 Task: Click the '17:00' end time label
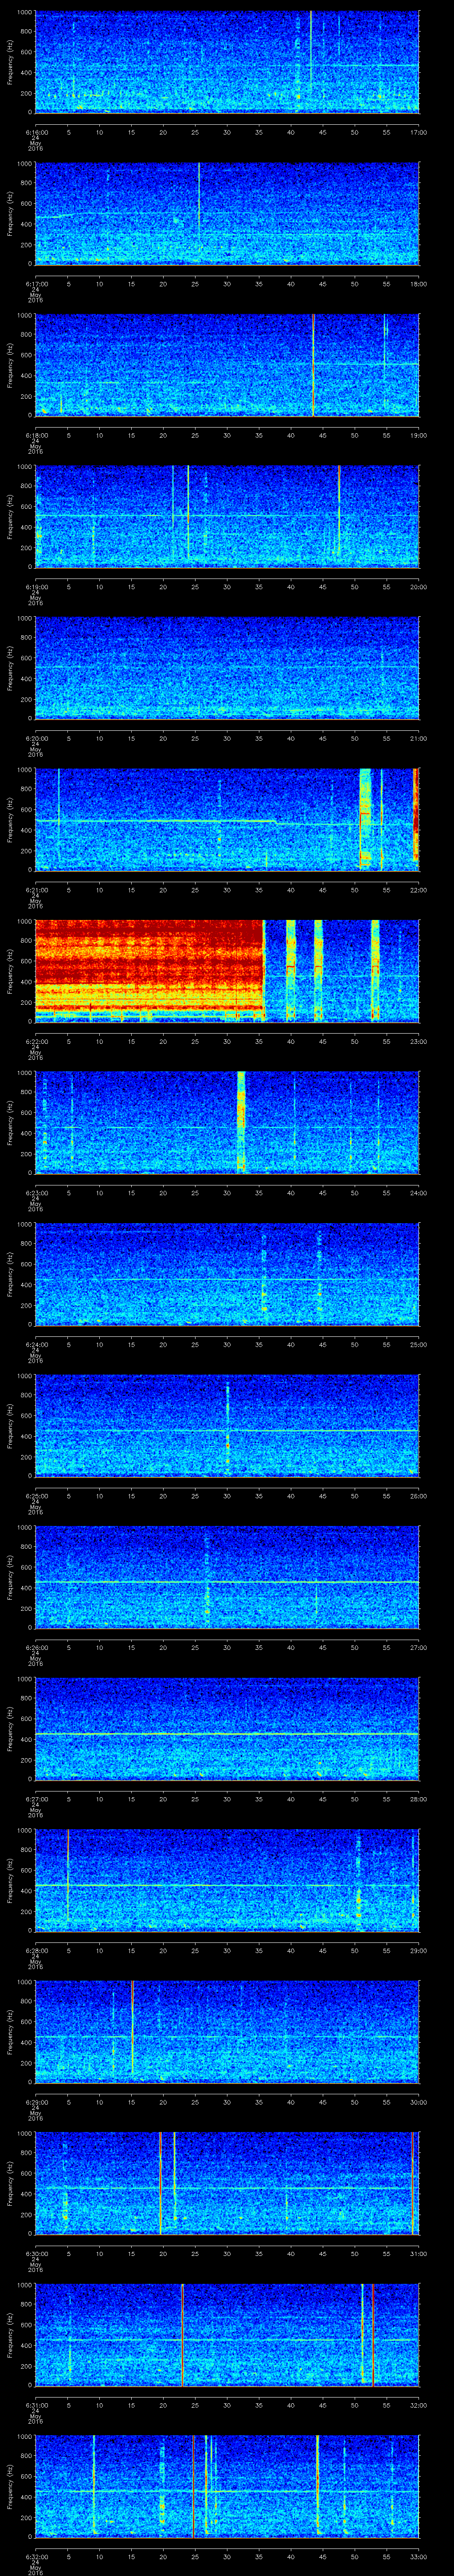tap(418, 132)
